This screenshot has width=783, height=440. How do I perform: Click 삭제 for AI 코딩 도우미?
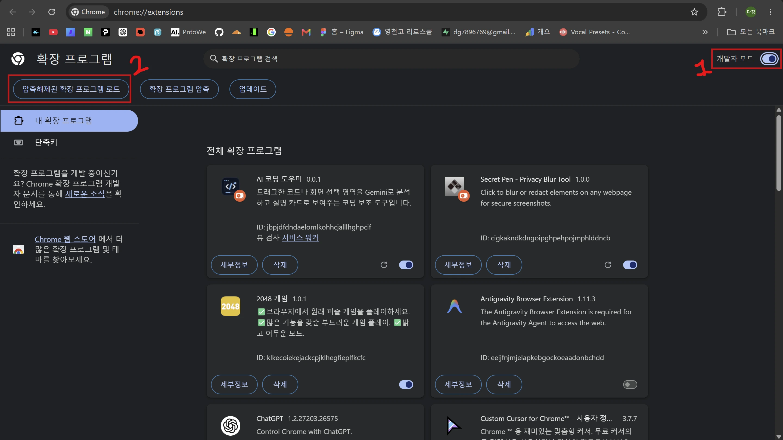coord(280,265)
